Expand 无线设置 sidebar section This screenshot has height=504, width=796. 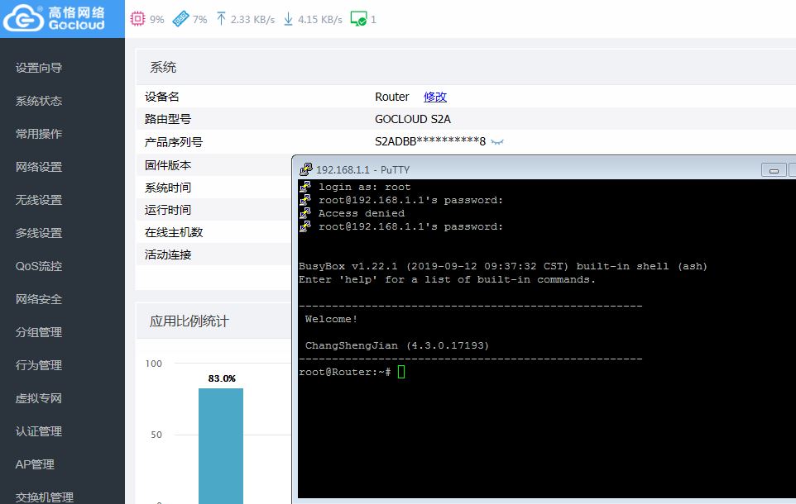pyautogui.click(x=39, y=200)
